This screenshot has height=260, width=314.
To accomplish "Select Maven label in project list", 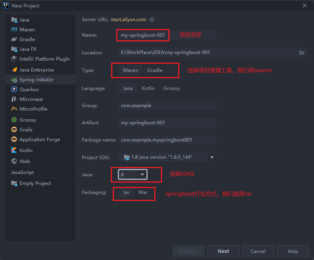I will point(27,30).
